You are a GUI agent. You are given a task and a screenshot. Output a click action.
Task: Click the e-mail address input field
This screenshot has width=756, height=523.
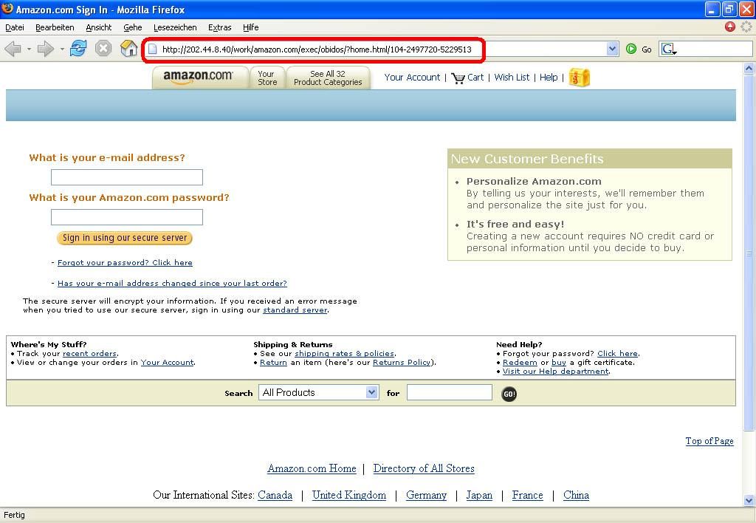coord(127,177)
